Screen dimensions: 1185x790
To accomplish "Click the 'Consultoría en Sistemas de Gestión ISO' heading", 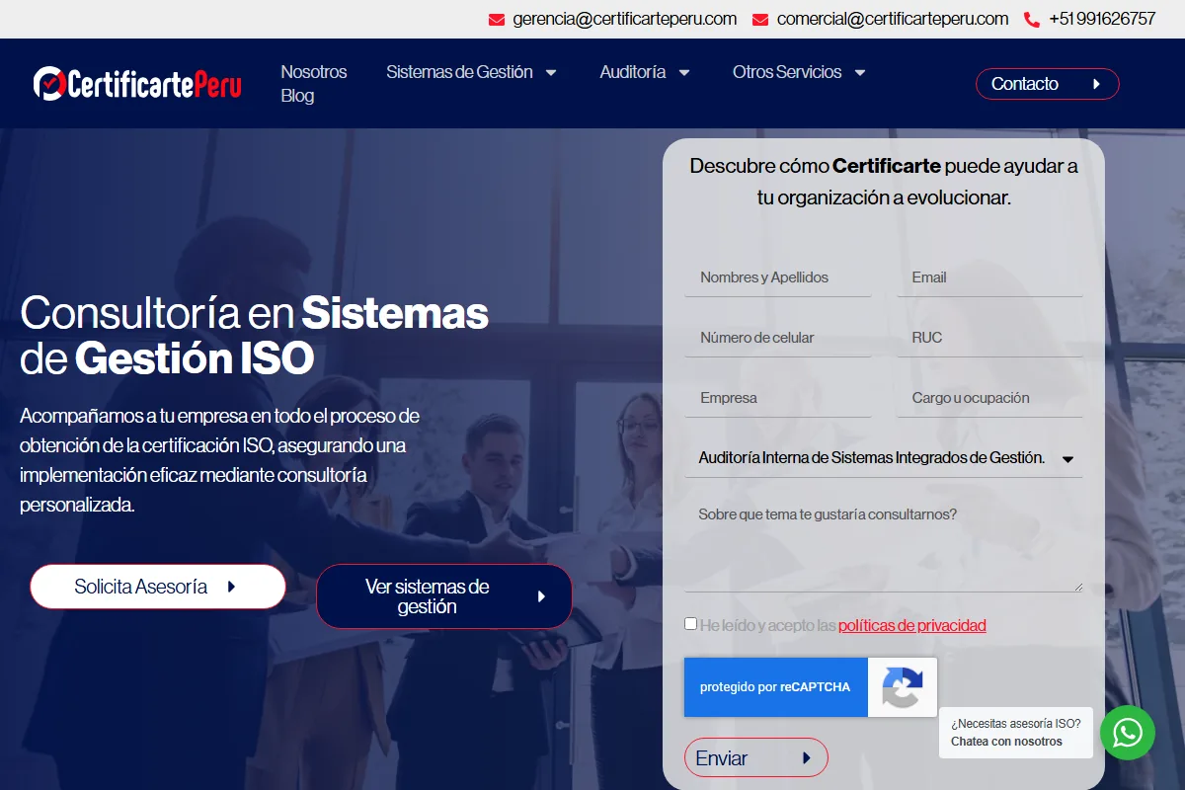I will [255, 336].
